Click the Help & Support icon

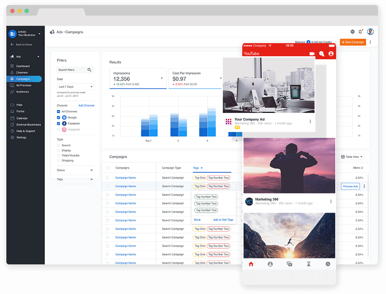pyautogui.click(x=12, y=131)
